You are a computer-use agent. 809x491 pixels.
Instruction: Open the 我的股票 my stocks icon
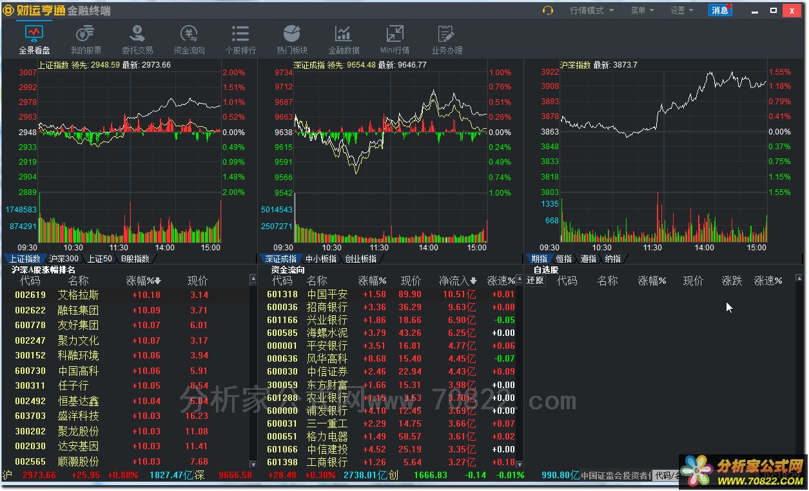pos(86,39)
